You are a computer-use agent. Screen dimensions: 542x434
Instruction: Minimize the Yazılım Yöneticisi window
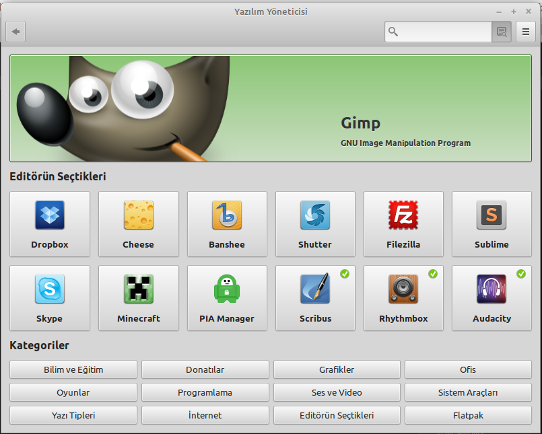(499, 12)
